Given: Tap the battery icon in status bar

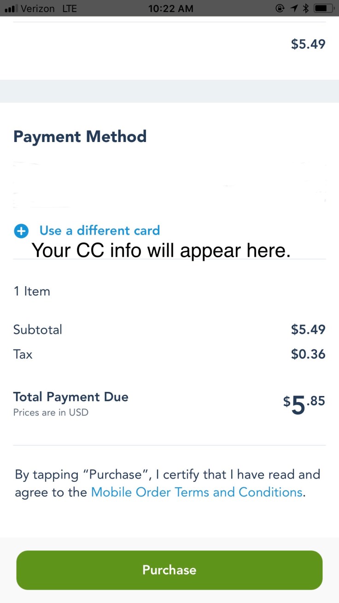Looking at the screenshot, I should coord(323,8).
